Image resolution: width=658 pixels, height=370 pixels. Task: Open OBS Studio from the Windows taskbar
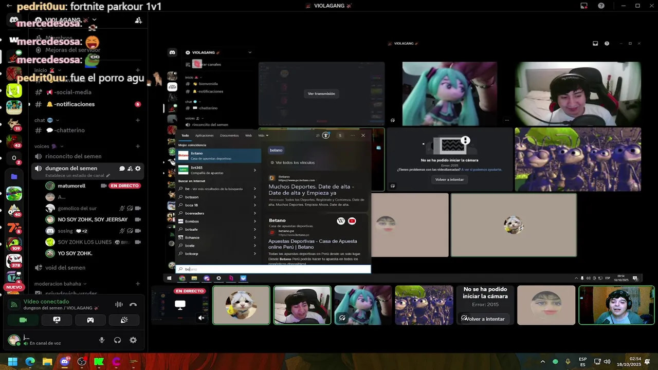82,361
